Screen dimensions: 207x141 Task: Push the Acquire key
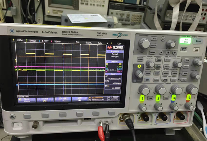click(166, 73)
